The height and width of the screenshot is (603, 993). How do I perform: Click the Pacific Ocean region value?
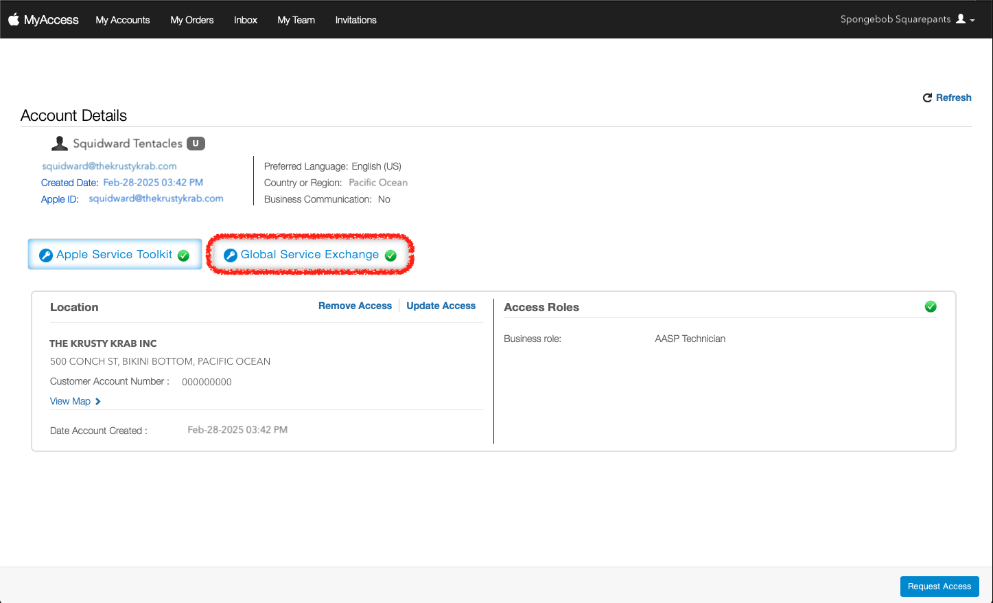point(378,183)
